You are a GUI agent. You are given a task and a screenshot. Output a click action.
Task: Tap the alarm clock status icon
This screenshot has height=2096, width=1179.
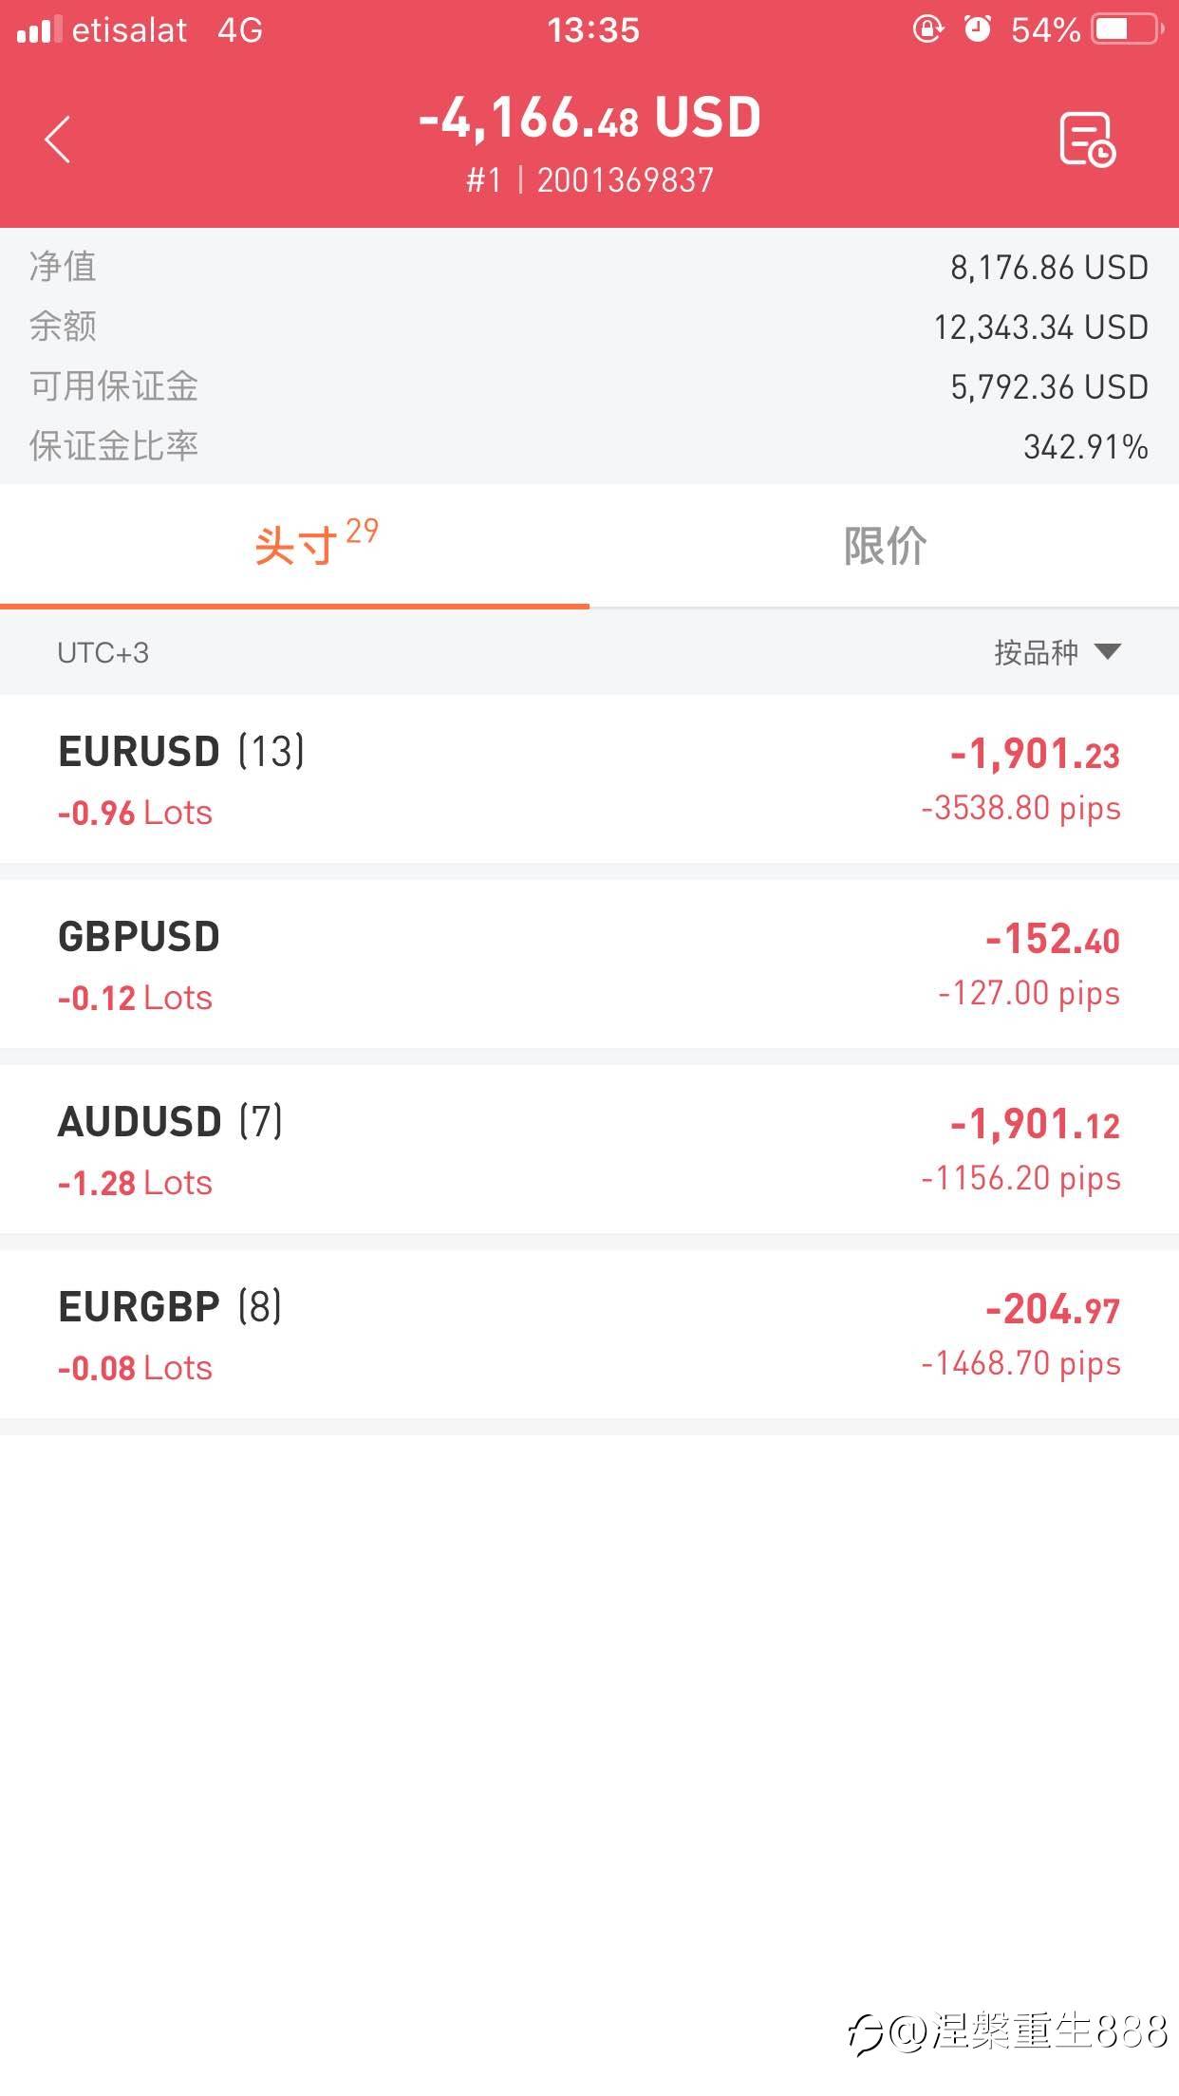click(977, 30)
